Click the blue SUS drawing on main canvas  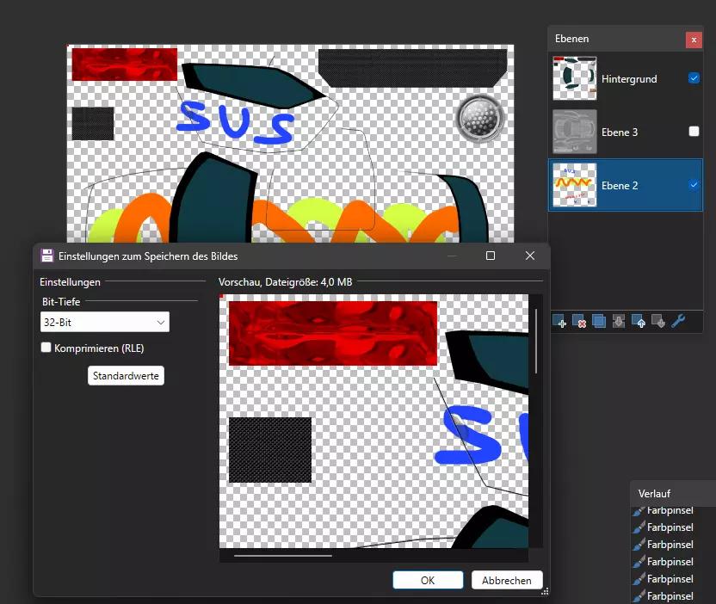pos(235,122)
